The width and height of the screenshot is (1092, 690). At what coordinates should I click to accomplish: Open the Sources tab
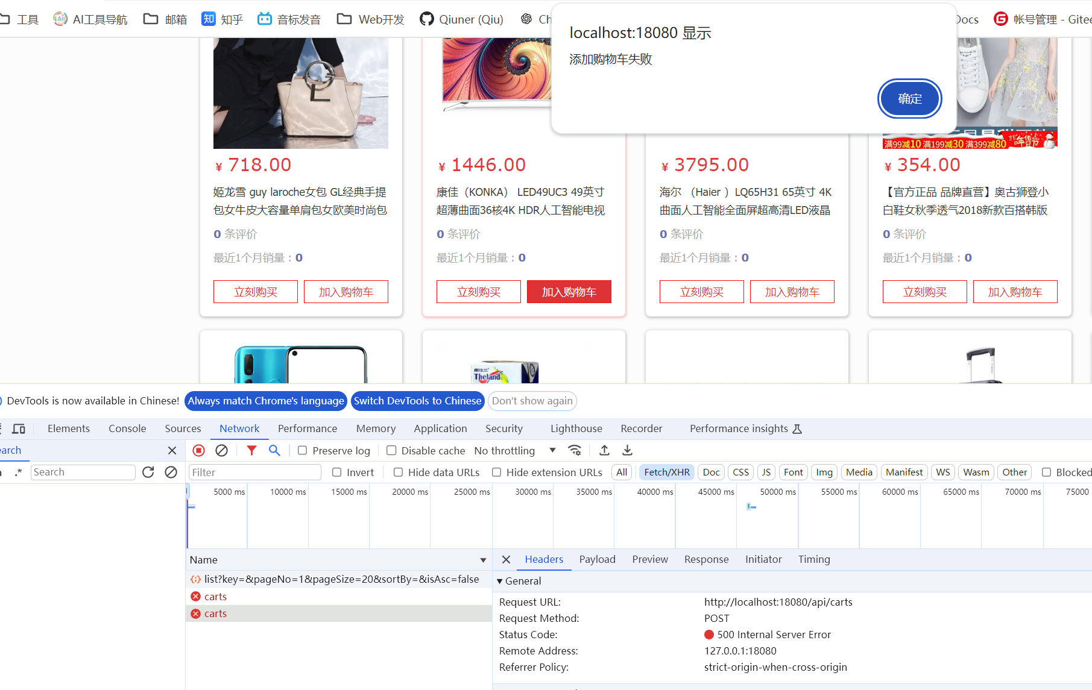click(183, 428)
